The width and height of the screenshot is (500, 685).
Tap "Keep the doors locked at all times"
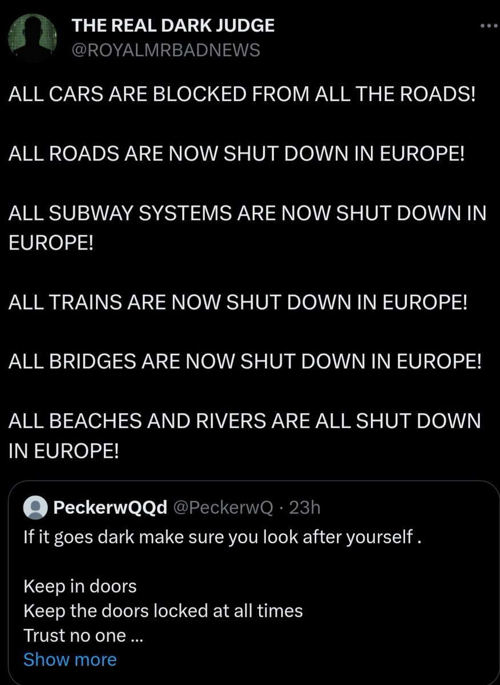163,611
